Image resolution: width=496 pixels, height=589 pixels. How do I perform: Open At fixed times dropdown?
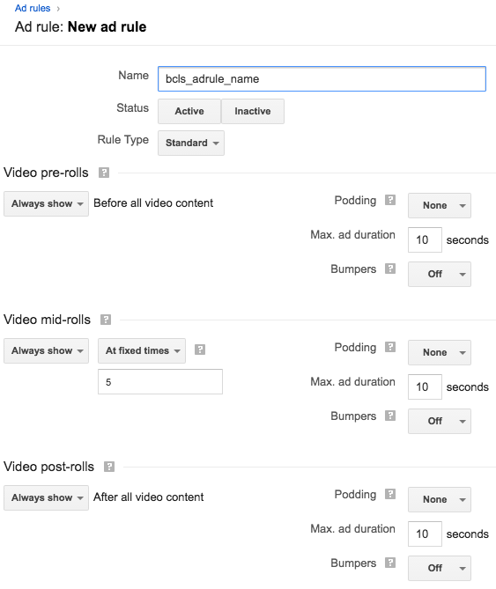tap(142, 350)
